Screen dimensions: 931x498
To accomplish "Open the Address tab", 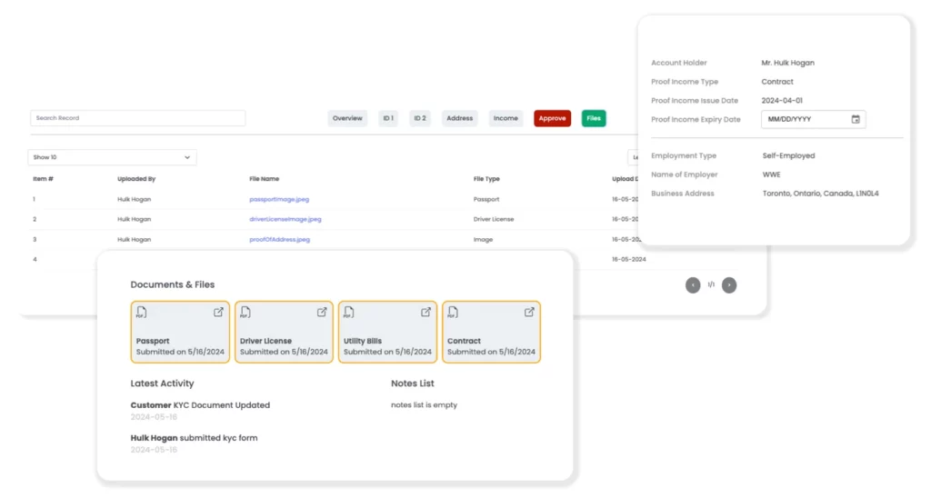I will point(459,118).
